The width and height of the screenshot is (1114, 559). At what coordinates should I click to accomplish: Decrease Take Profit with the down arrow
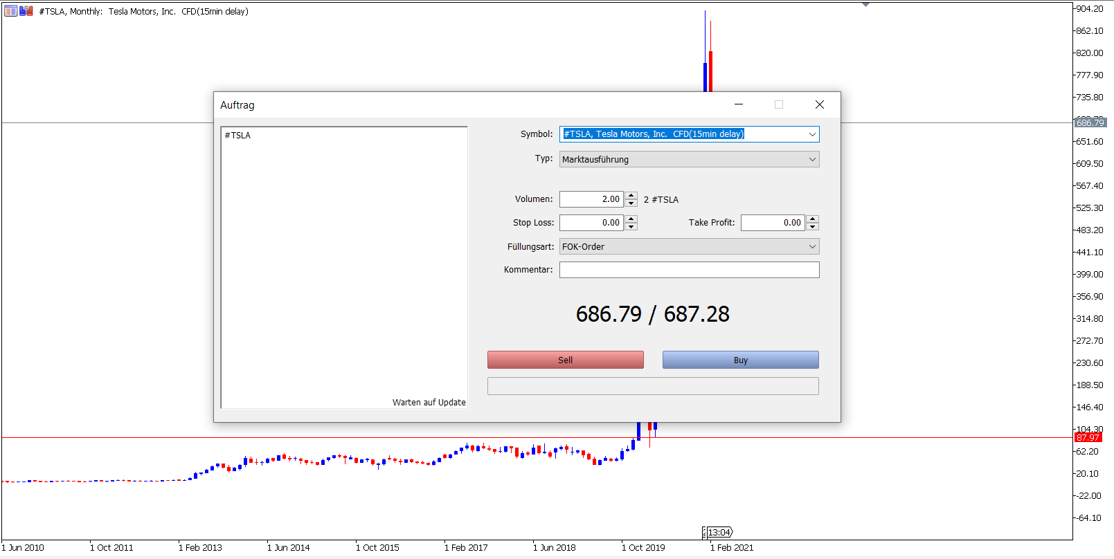point(813,227)
